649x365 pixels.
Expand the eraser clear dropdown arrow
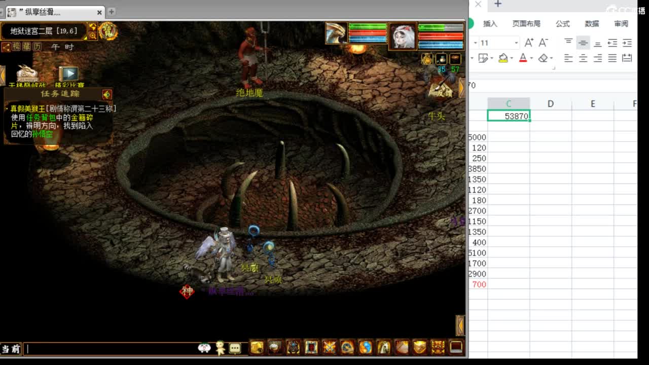coord(551,58)
